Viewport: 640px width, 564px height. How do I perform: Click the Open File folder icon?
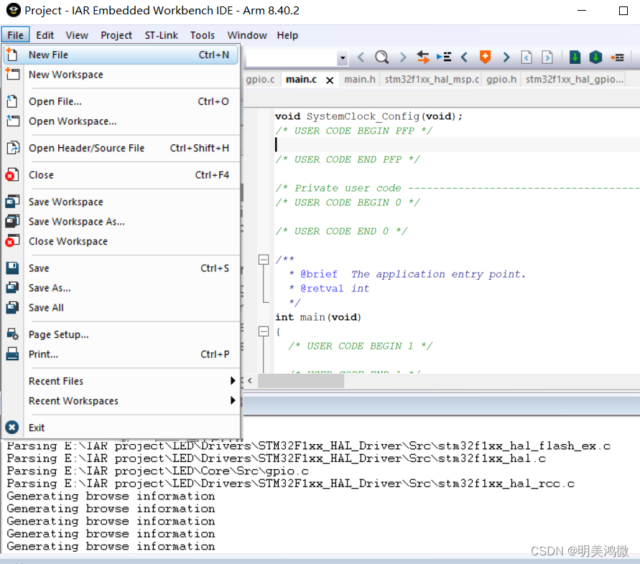click(x=12, y=101)
